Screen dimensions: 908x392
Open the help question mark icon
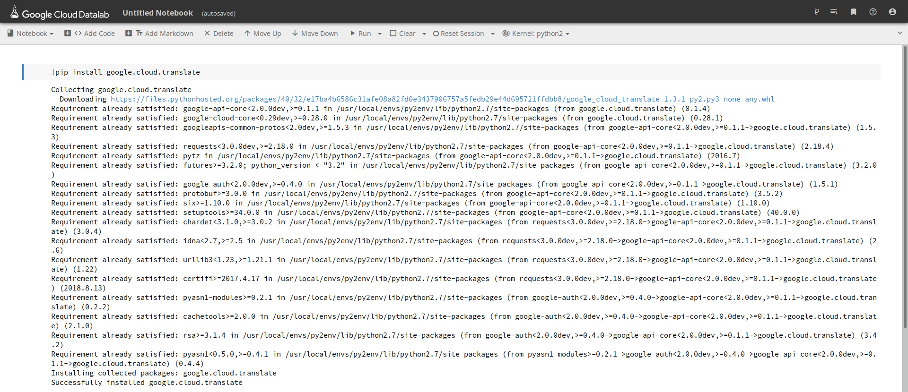coord(873,12)
